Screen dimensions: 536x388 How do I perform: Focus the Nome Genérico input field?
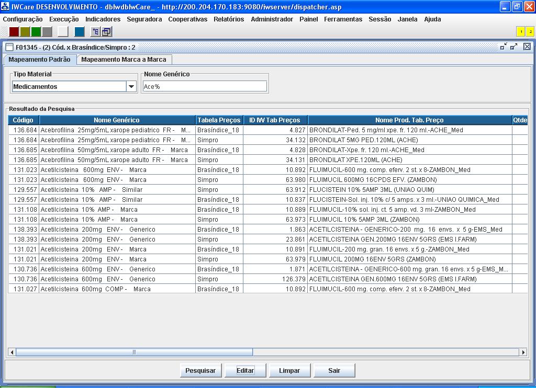[x=205, y=86]
